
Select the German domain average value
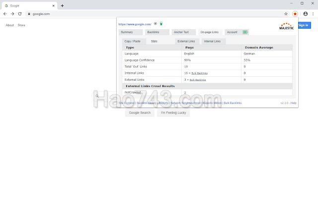click(x=249, y=54)
